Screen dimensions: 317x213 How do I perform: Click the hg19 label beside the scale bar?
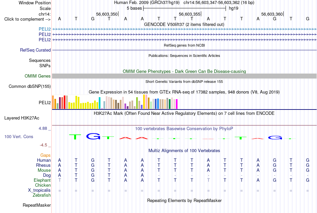coord(234,8)
